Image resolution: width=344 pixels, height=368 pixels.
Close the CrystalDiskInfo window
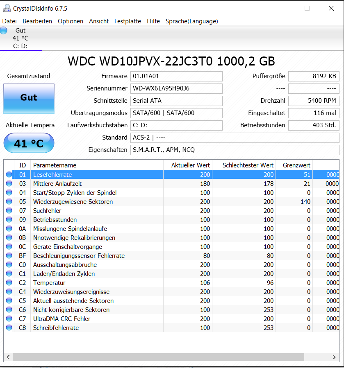331,8
